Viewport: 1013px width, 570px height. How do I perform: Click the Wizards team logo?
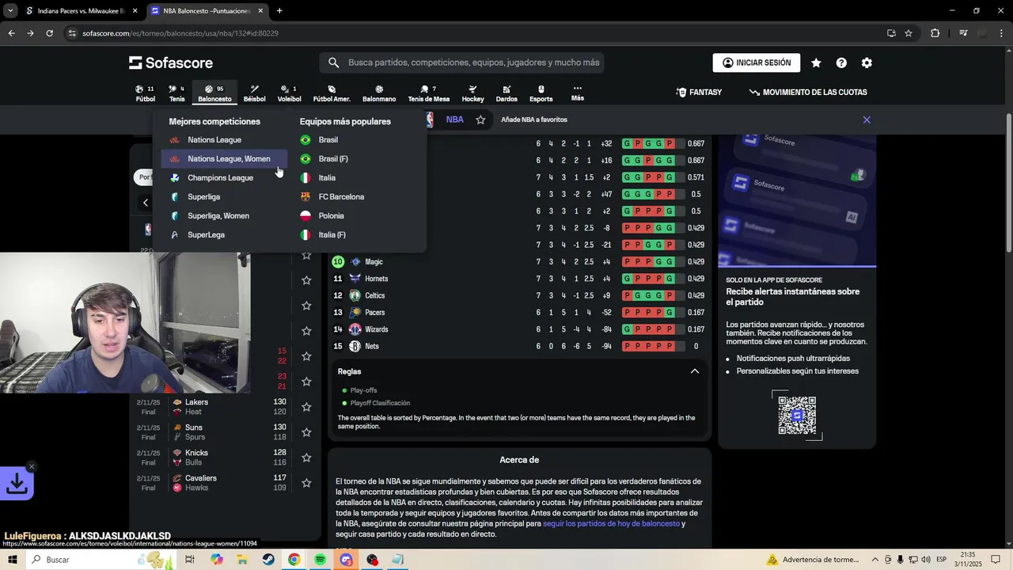(355, 329)
